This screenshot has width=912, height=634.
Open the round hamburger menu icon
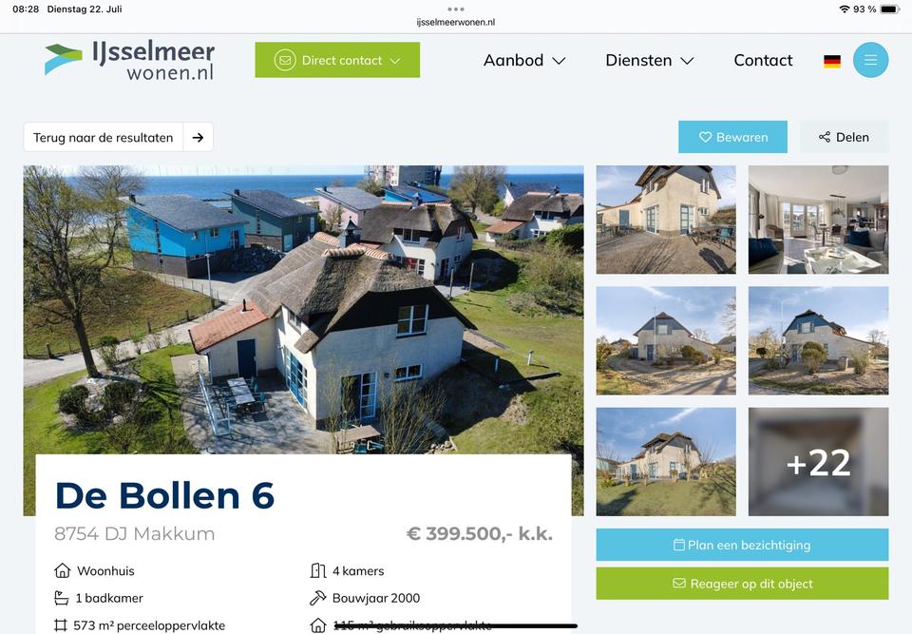[x=870, y=60]
